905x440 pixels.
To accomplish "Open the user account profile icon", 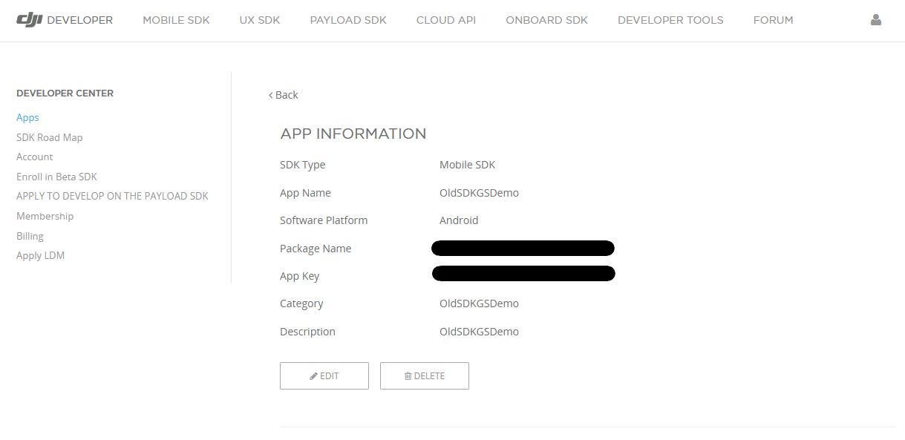I will point(875,20).
